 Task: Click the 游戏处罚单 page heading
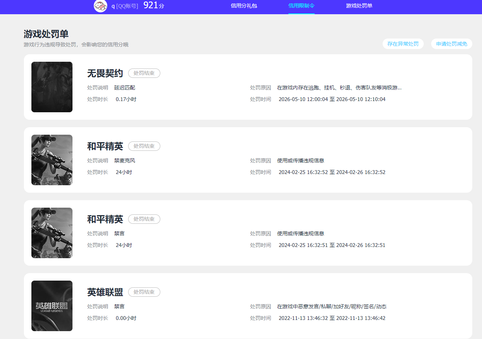[46, 34]
